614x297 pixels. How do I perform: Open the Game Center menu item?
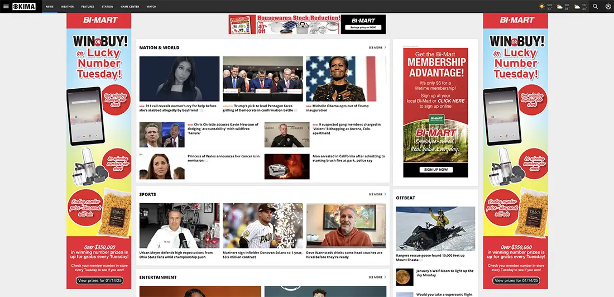129,7
